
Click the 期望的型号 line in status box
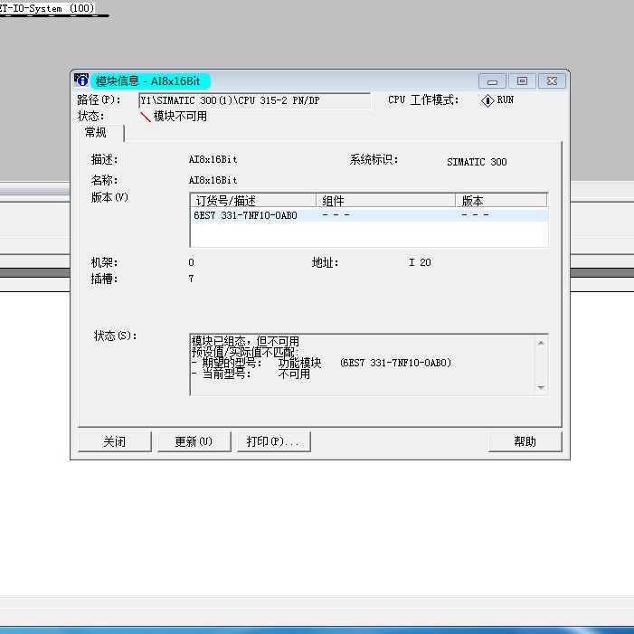[x=321, y=363]
